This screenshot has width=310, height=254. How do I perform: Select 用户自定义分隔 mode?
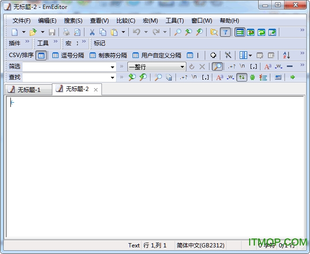157,55
